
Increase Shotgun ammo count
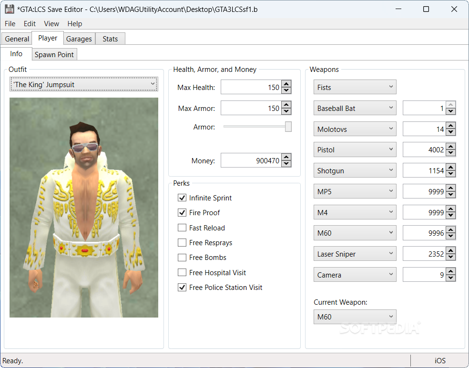point(451,167)
